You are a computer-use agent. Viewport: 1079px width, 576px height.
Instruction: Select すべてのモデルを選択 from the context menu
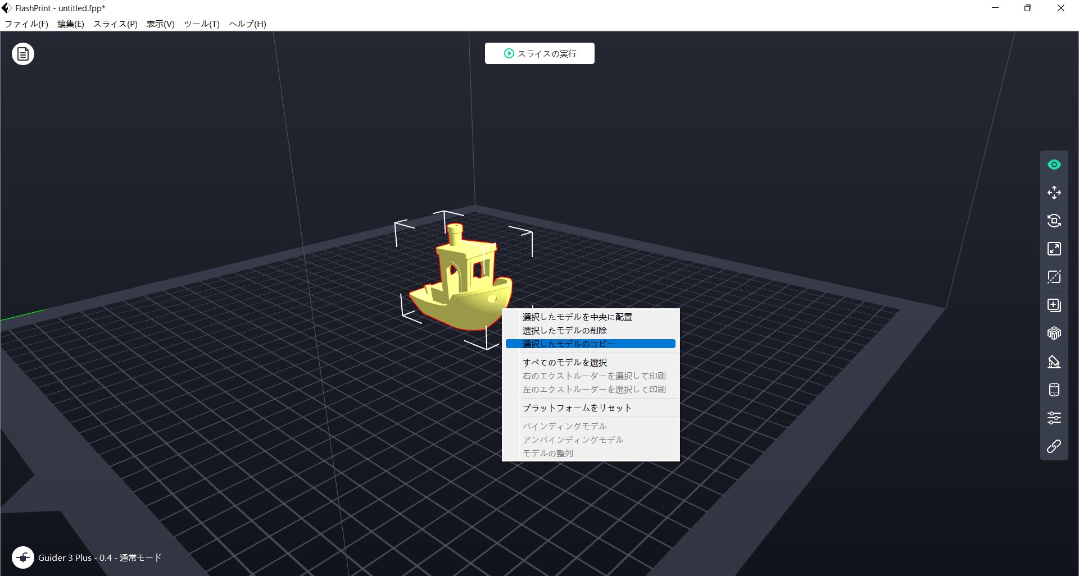point(564,362)
